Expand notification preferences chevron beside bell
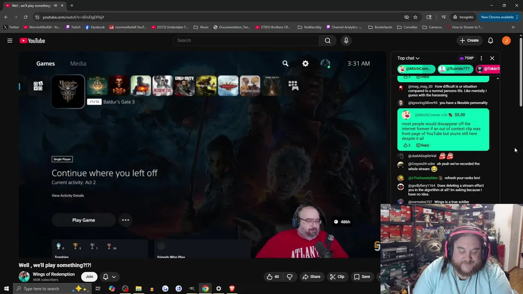Viewport: 523px width, 294px height. [114, 277]
